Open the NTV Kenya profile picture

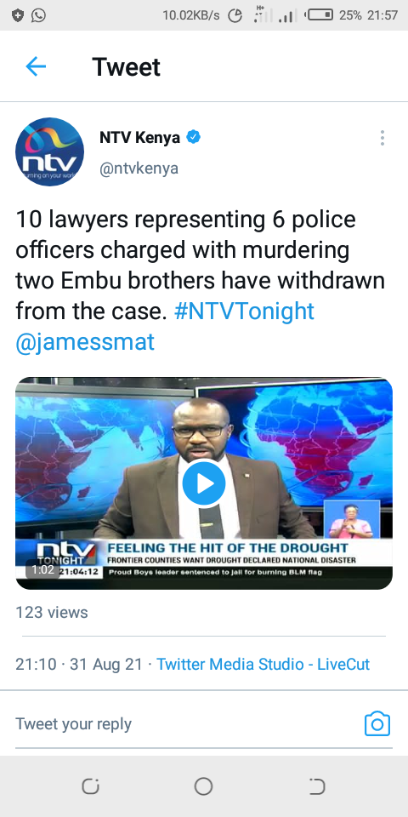click(x=49, y=151)
